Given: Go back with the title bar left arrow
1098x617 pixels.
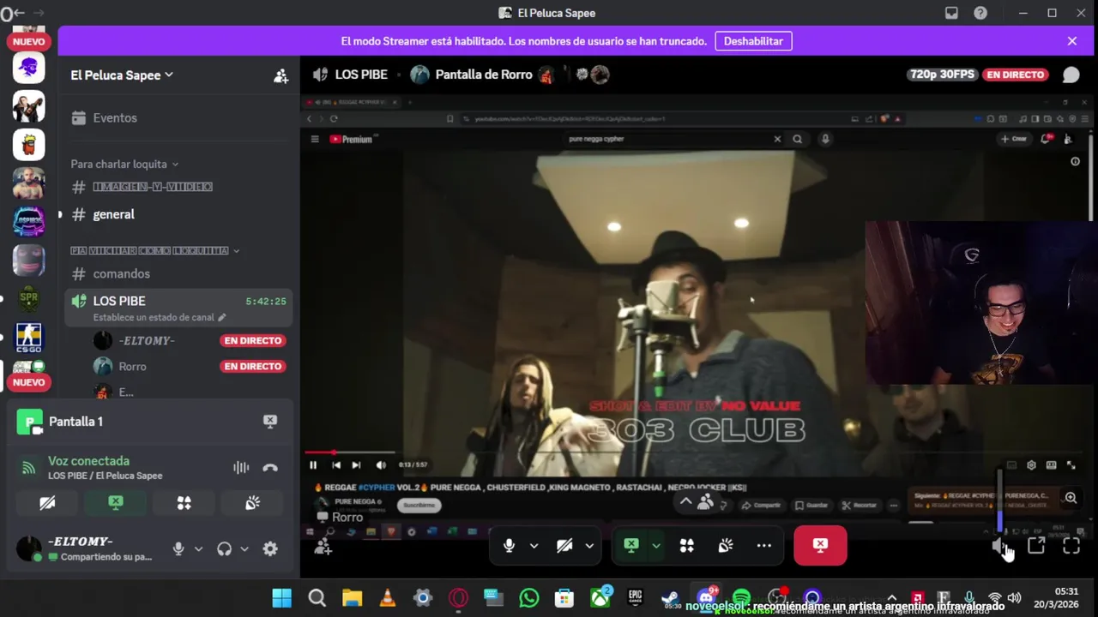Looking at the screenshot, I should pyautogui.click(x=18, y=13).
